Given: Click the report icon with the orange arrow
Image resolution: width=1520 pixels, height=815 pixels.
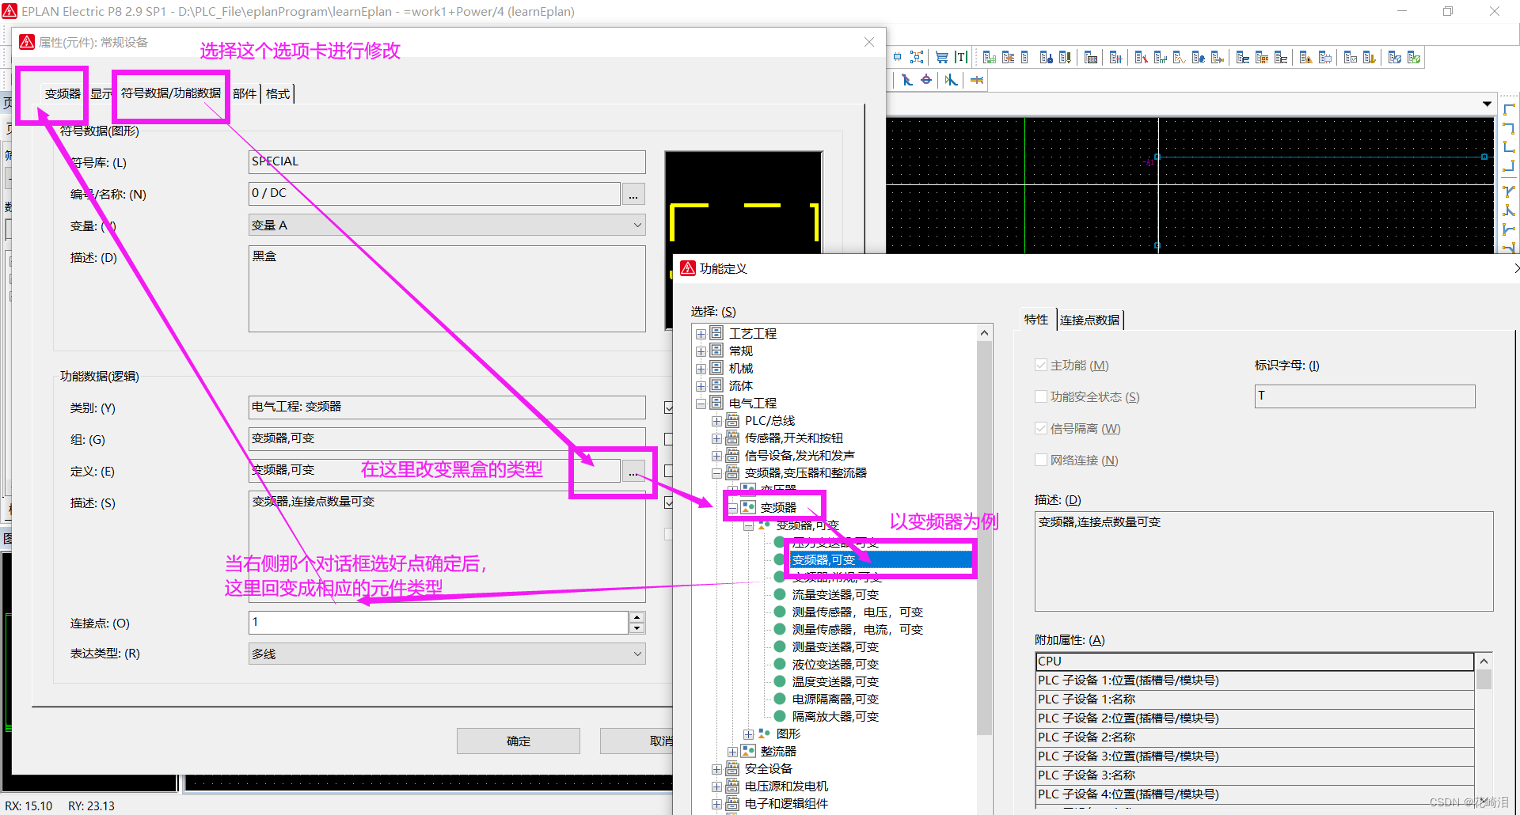Looking at the screenshot, I should (1009, 57).
